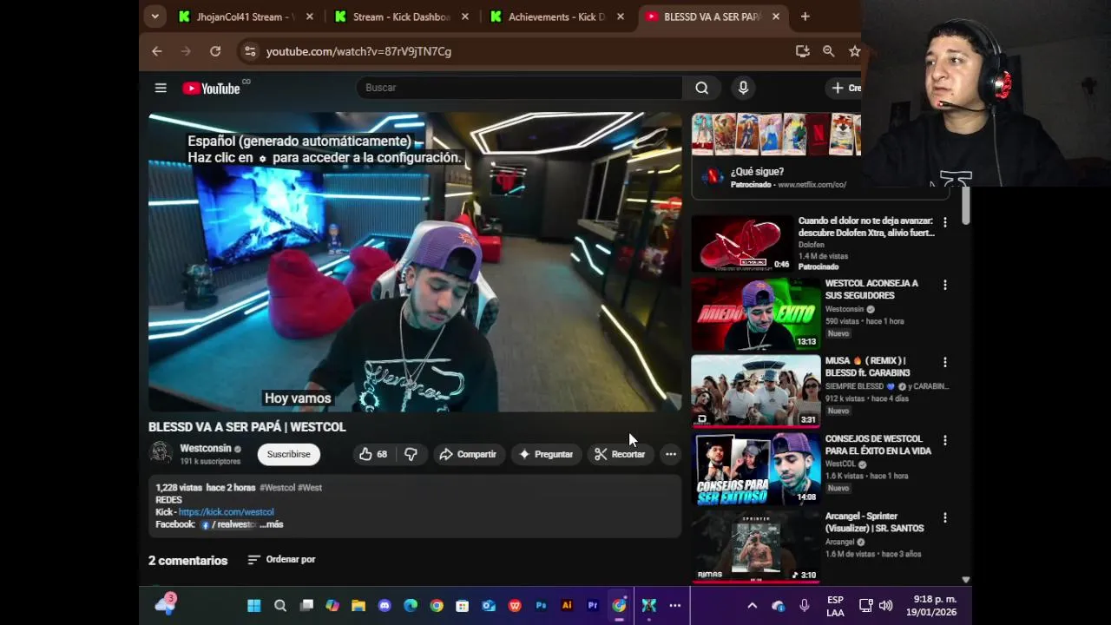Click the #Westcol hashtag

point(278,488)
